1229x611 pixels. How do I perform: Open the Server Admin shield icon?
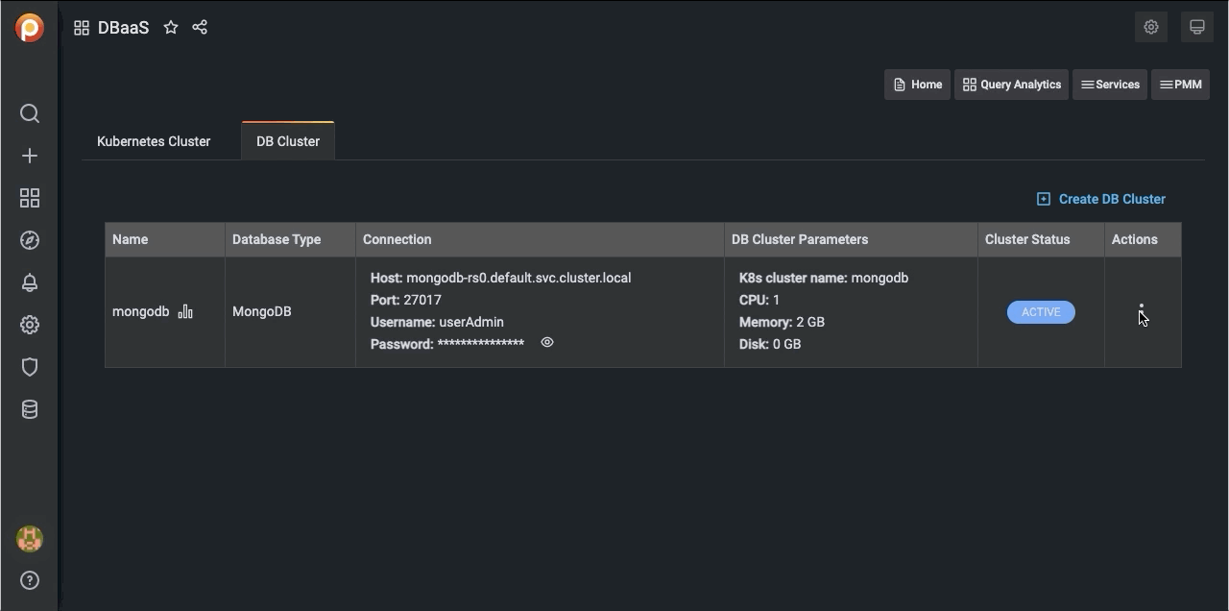[30, 367]
